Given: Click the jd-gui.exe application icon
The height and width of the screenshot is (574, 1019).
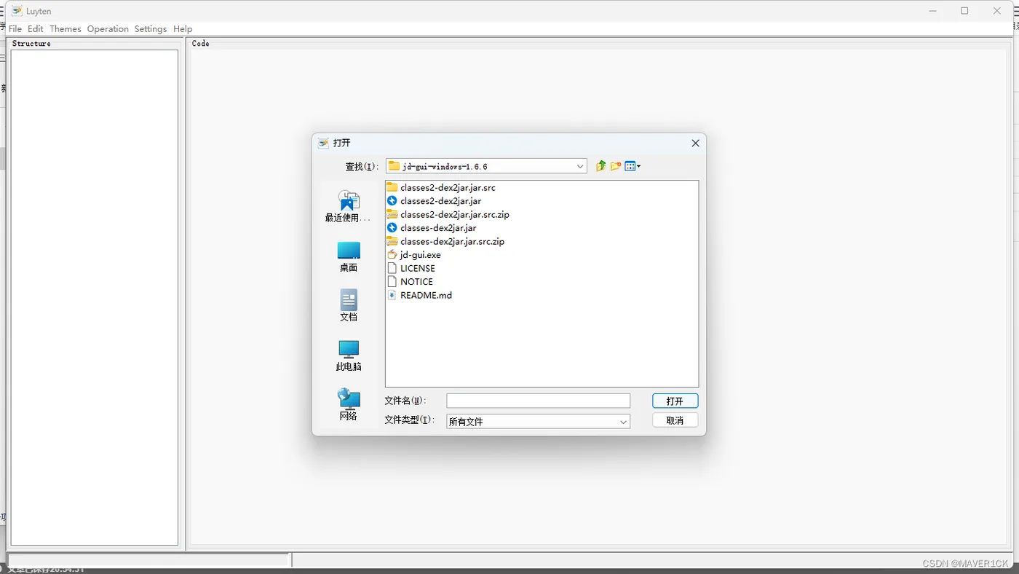Looking at the screenshot, I should pos(392,254).
